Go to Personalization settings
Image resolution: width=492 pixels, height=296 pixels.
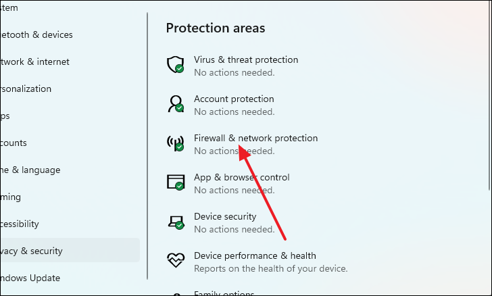point(26,89)
